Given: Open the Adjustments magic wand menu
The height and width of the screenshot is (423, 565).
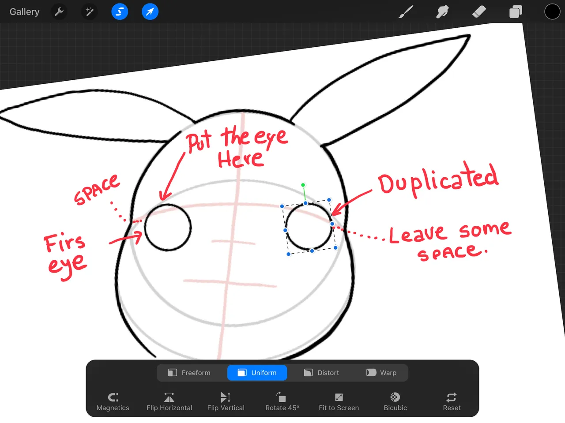Looking at the screenshot, I should click(x=90, y=12).
